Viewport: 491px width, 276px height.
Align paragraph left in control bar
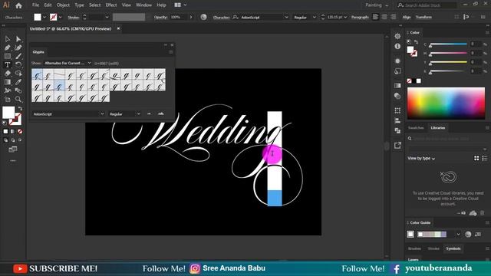pyautogui.click(x=375, y=17)
